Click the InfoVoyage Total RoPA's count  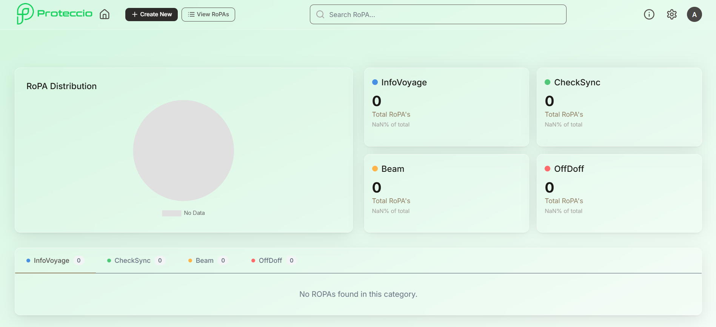377,101
